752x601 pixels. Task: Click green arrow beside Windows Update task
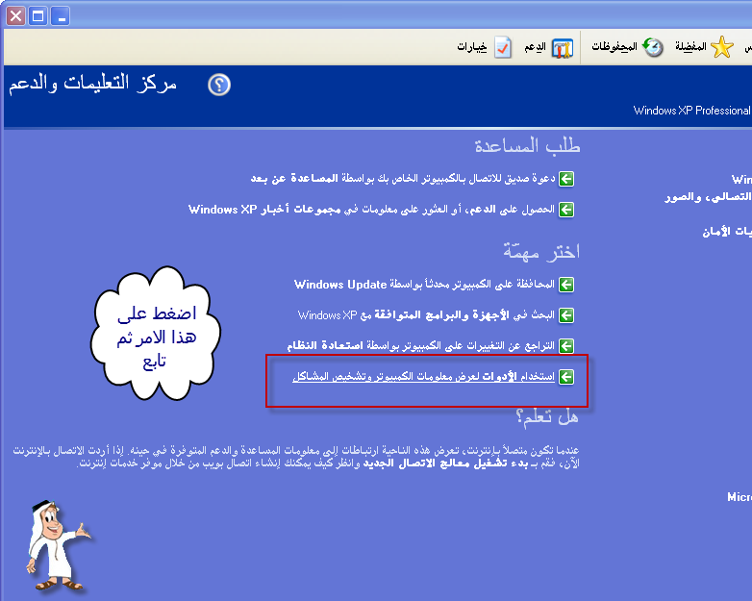(x=566, y=285)
